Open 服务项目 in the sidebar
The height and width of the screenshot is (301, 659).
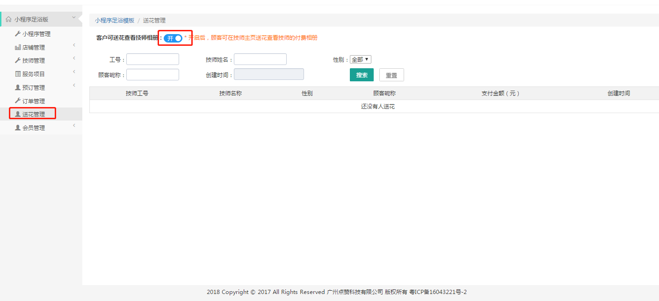pos(34,74)
